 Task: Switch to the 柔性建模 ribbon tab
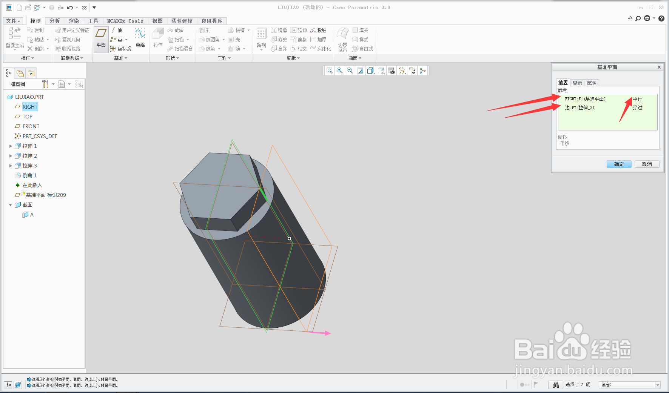click(x=182, y=21)
